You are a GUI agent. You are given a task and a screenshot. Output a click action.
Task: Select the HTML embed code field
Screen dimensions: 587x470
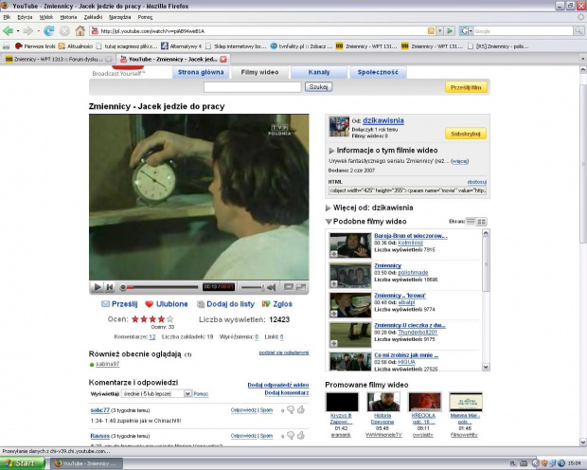pos(407,190)
